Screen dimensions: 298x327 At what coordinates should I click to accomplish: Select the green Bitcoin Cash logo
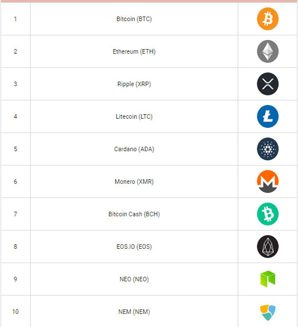(x=268, y=214)
